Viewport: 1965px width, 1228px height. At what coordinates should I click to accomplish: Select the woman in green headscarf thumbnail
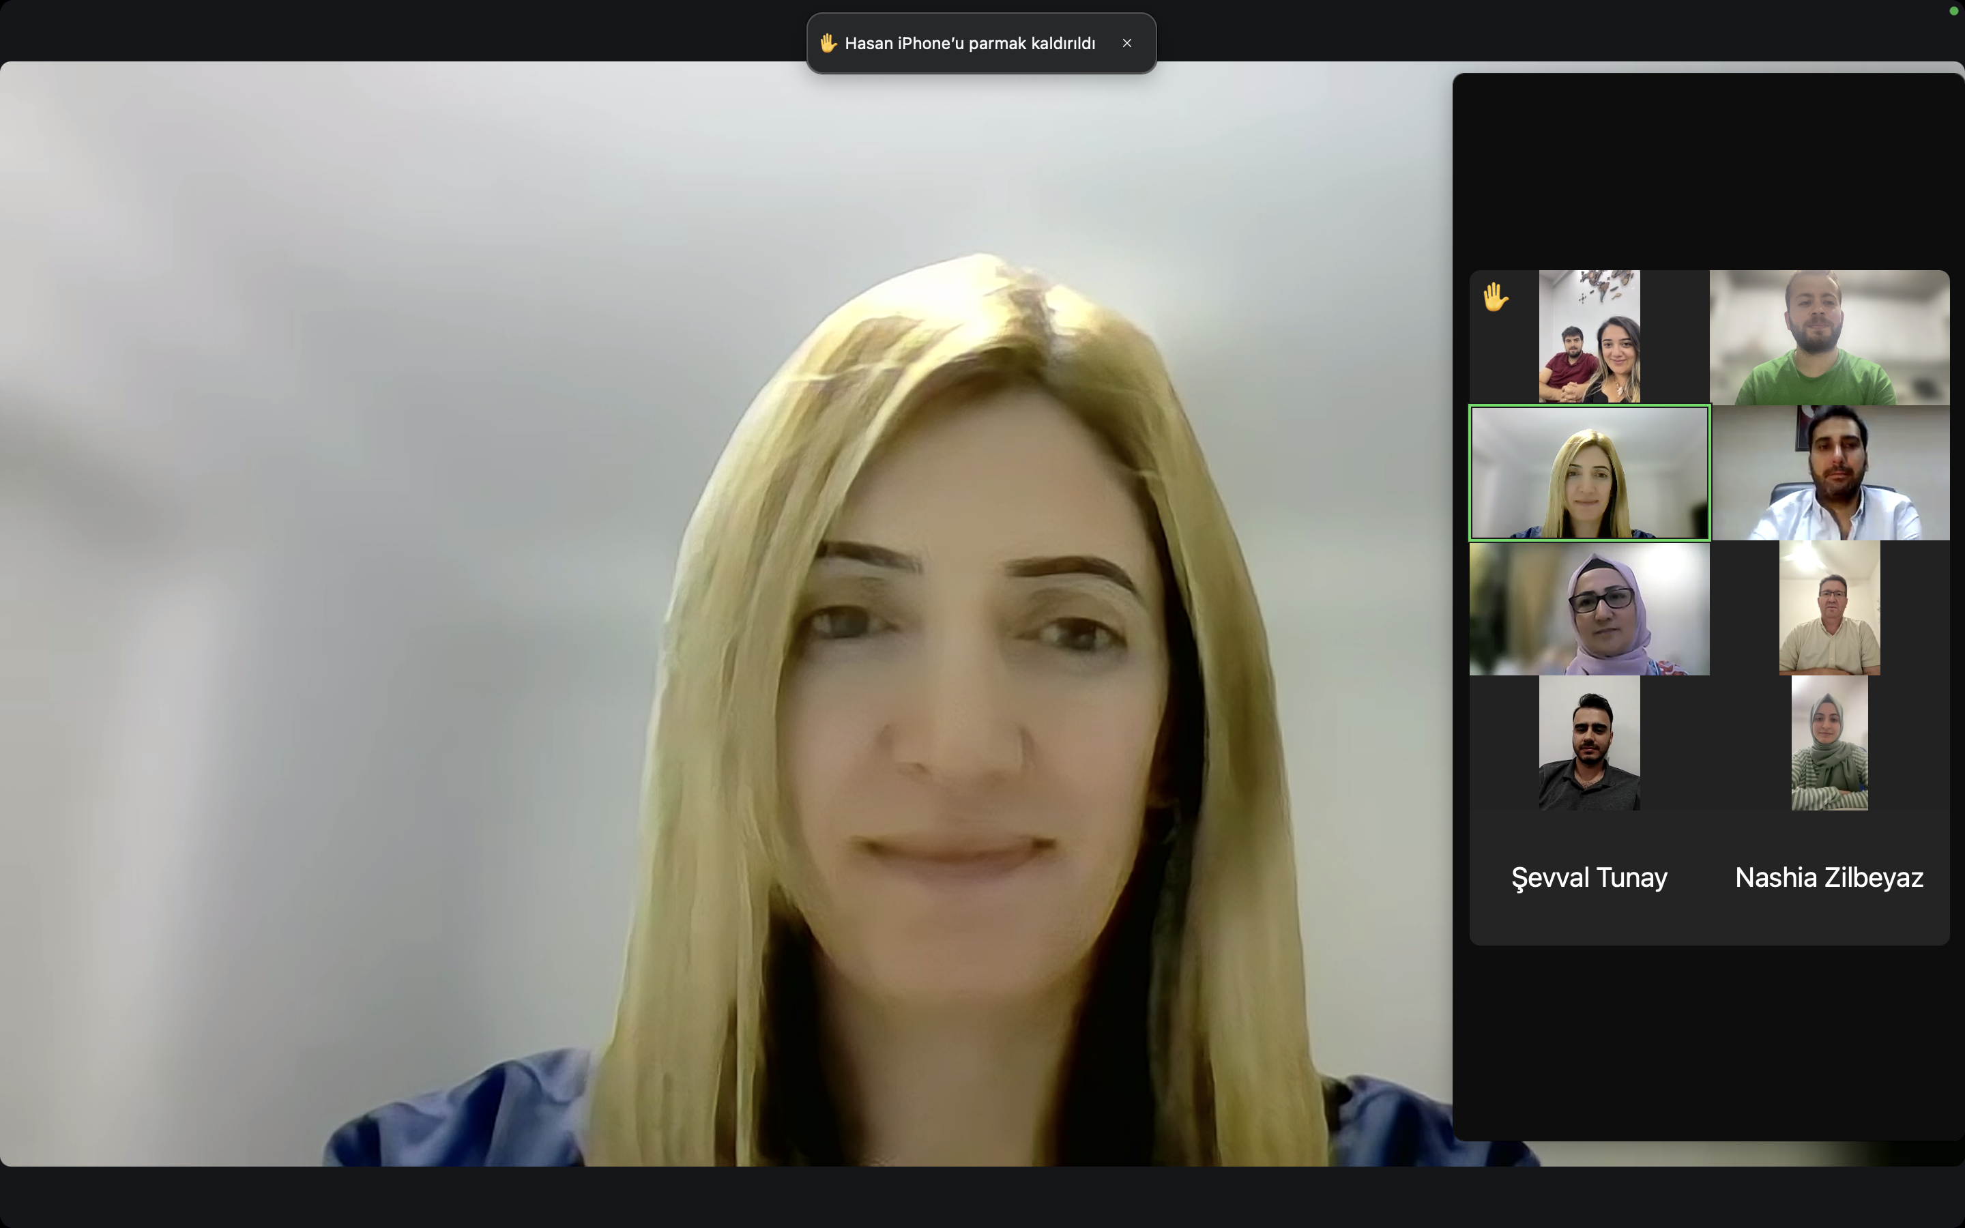[1829, 743]
